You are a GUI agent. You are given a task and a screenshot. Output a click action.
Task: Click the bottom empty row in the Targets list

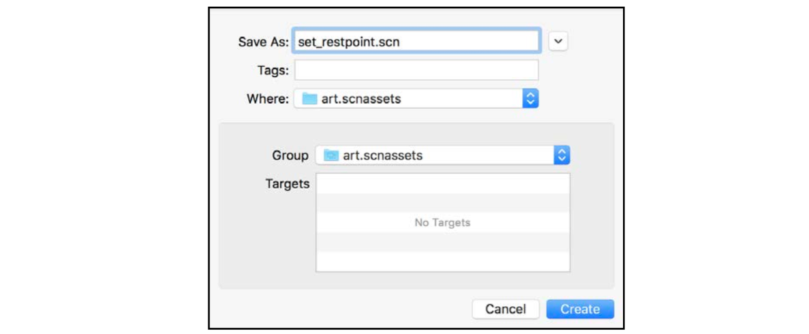443,262
